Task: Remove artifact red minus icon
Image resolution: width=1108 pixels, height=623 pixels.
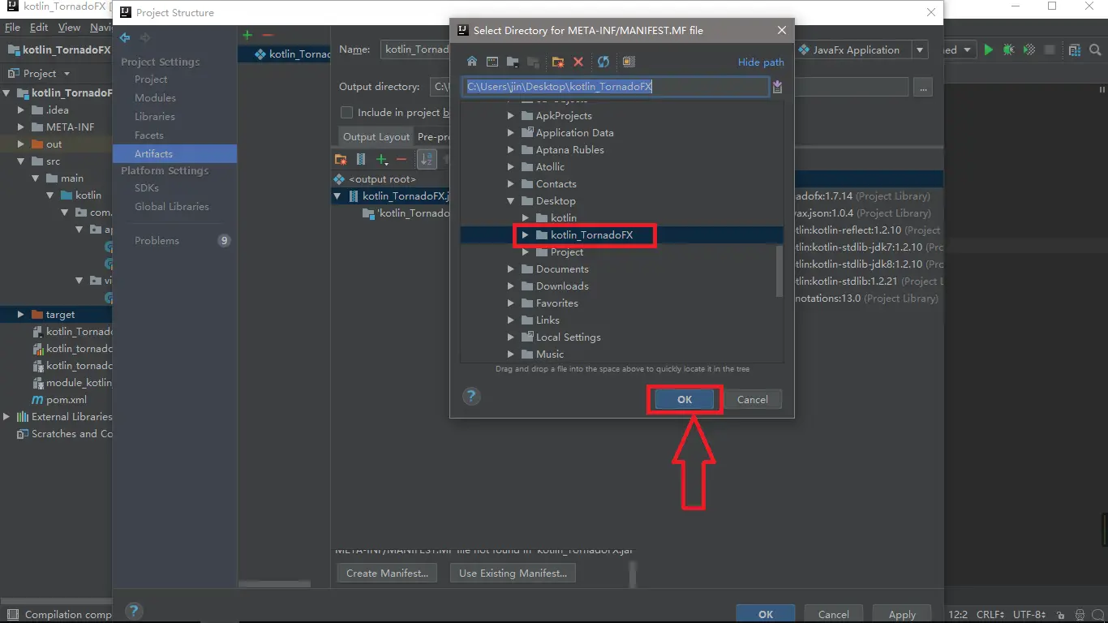Action: (267, 35)
